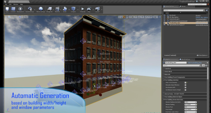Expand the Transform section
The image size is (211, 113).
tap(164, 68)
